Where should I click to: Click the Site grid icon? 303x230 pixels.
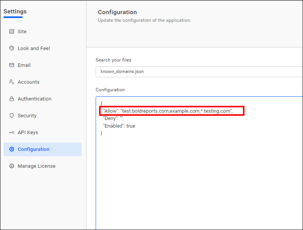pyautogui.click(x=11, y=31)
